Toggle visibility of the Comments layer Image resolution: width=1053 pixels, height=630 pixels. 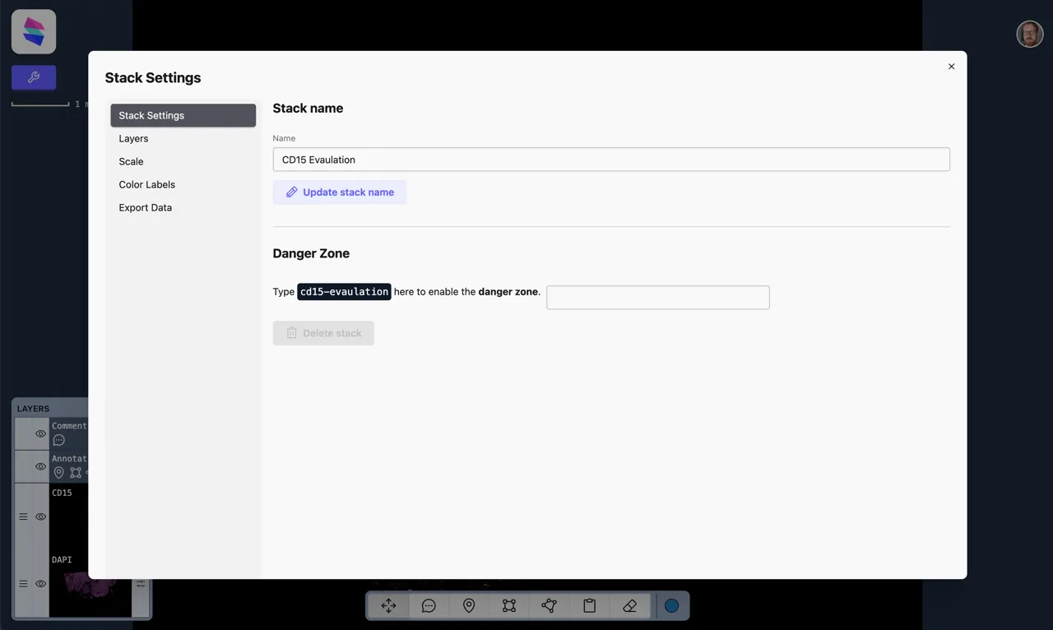coord(40,433)
